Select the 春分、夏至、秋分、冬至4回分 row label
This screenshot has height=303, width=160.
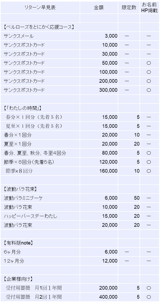[x=35, y=153]
